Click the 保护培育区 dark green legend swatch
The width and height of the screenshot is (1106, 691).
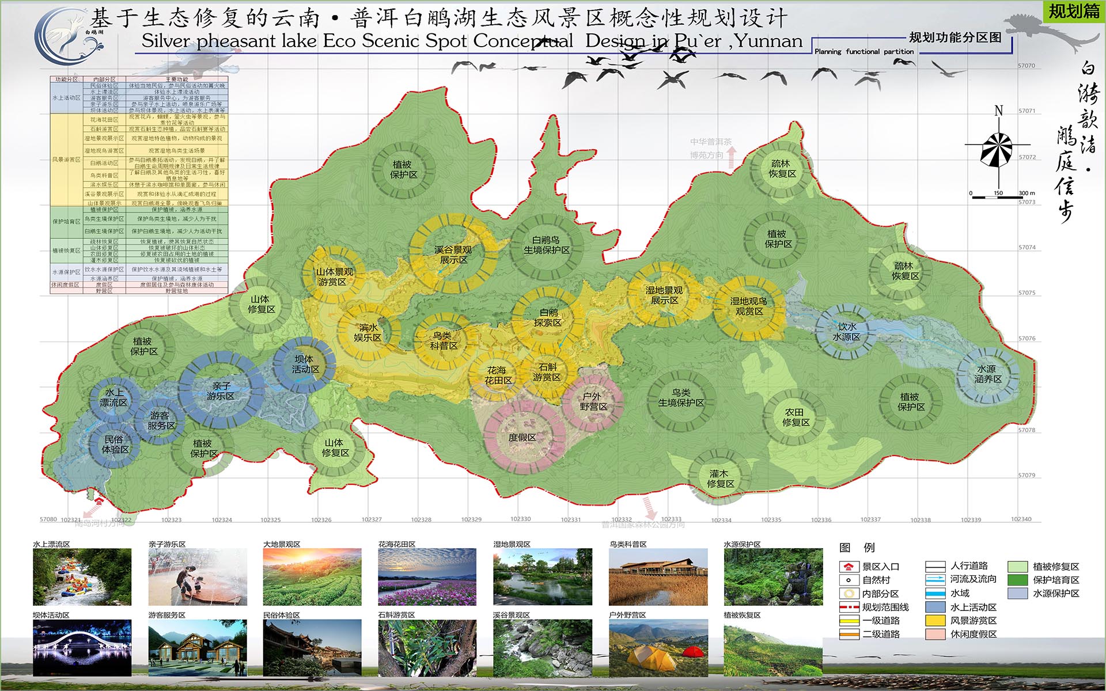pos(1018,580)
